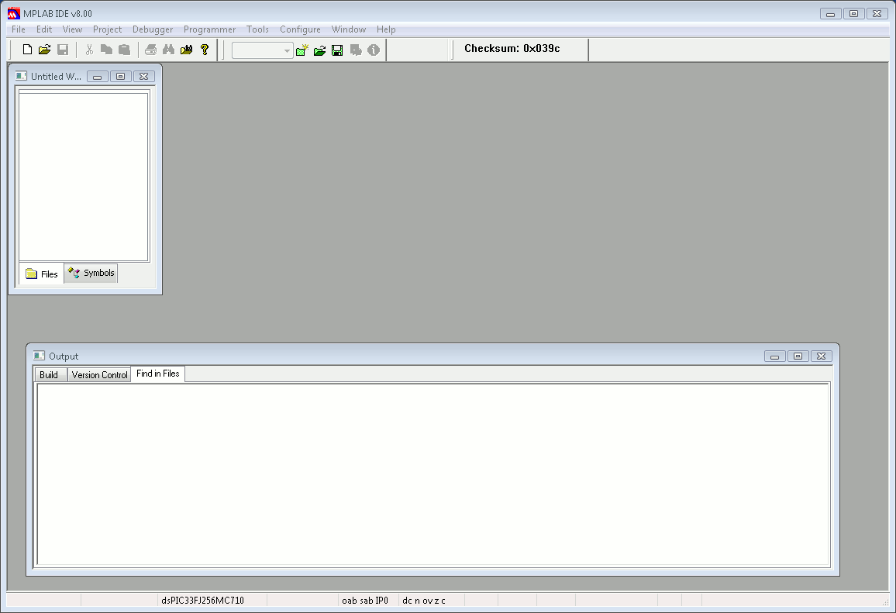Click the New File icon
Viewport: 896px width, 613px height.
click(27, 50)
